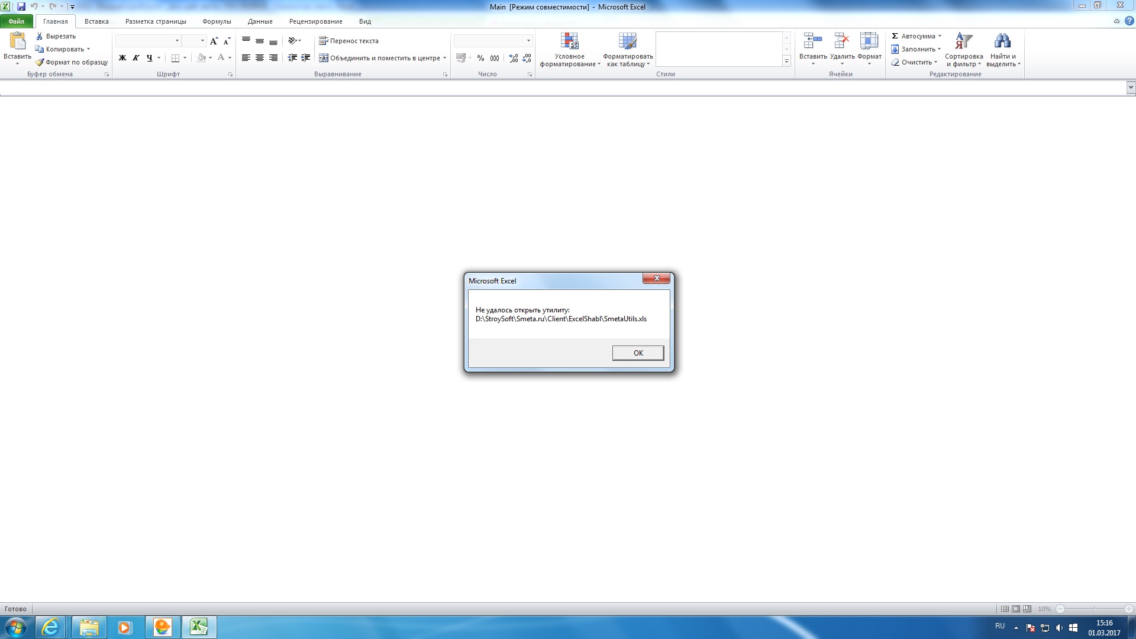Increase decimal places

(x=514, y=58)
